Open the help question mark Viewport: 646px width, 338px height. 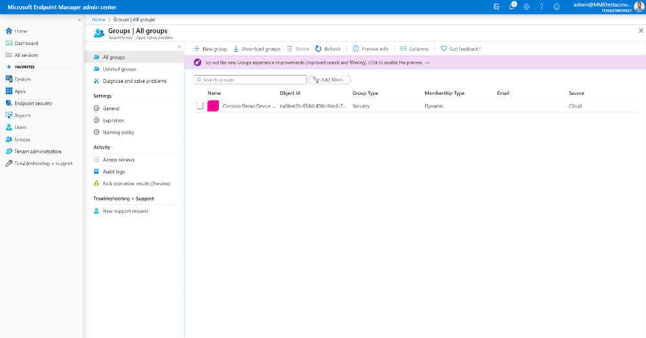(541, 7)
